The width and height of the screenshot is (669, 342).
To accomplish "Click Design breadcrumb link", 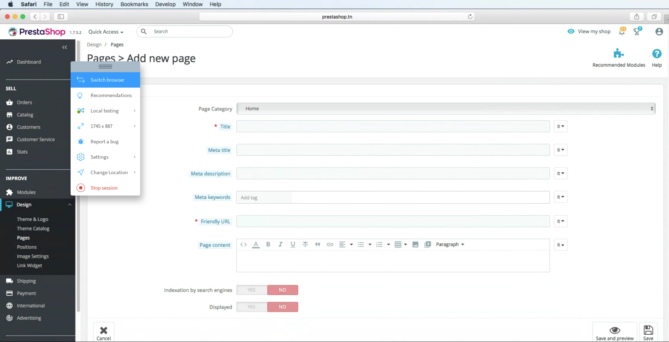I will tap(94, 45).
